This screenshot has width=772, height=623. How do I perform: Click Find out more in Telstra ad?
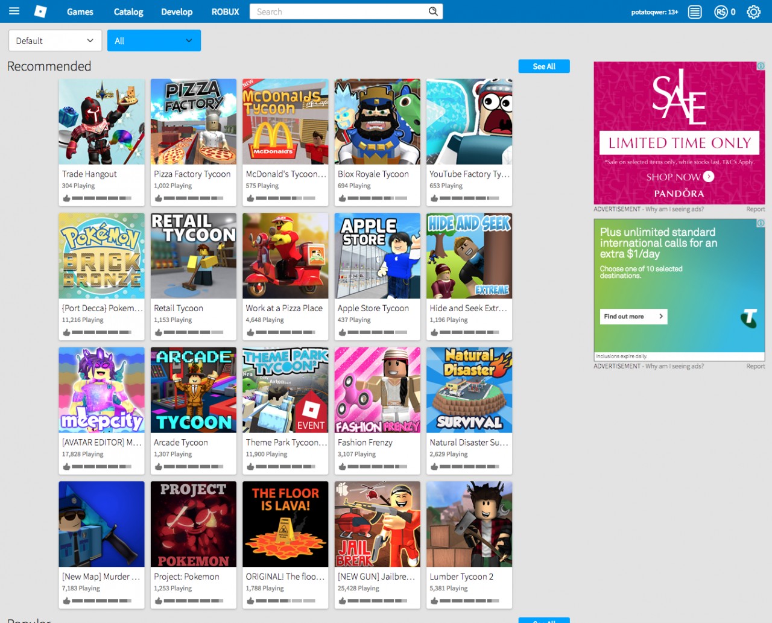[633, 316]
